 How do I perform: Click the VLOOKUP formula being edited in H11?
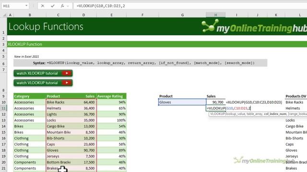(x=229, y=108)
